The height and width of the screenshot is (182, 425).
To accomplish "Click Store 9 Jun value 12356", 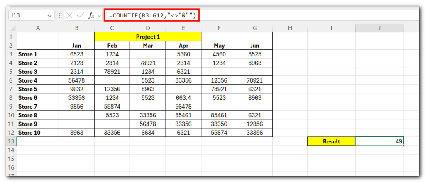I will coord(255,124).
